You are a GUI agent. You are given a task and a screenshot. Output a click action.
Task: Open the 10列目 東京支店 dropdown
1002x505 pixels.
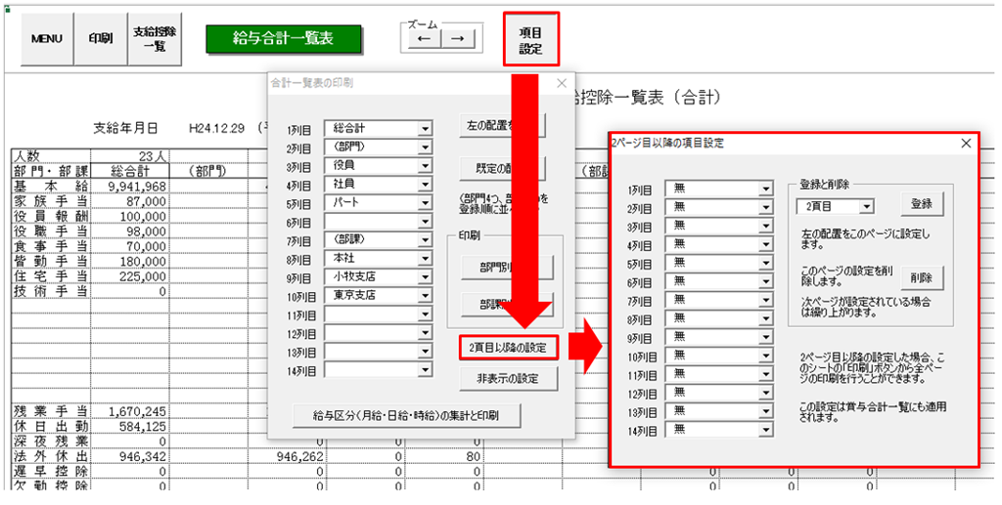pyautogui.click(x=425, y=295)
